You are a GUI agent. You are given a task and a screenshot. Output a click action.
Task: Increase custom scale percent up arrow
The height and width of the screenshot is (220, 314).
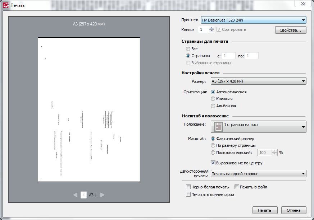[274, 151]
